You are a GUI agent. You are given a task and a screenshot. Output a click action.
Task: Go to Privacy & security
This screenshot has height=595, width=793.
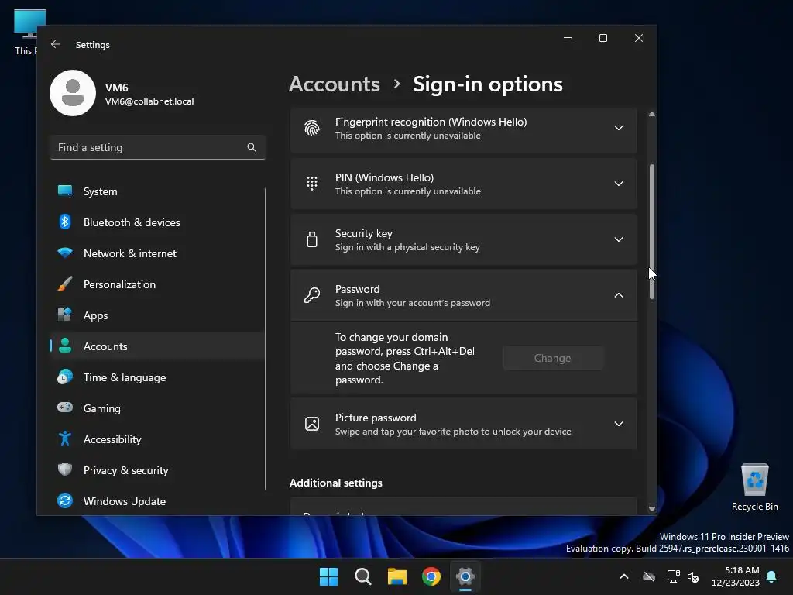[x=157, y=470]
